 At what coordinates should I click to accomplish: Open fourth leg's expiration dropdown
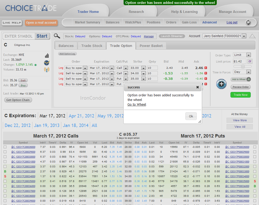tap(101, 84)
